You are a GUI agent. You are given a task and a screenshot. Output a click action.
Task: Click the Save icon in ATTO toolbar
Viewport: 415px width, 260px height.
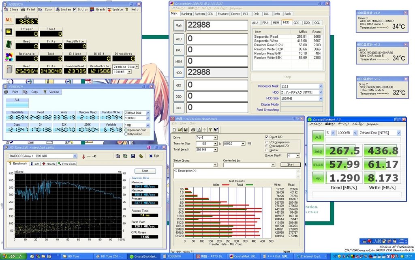click(185, 129)
